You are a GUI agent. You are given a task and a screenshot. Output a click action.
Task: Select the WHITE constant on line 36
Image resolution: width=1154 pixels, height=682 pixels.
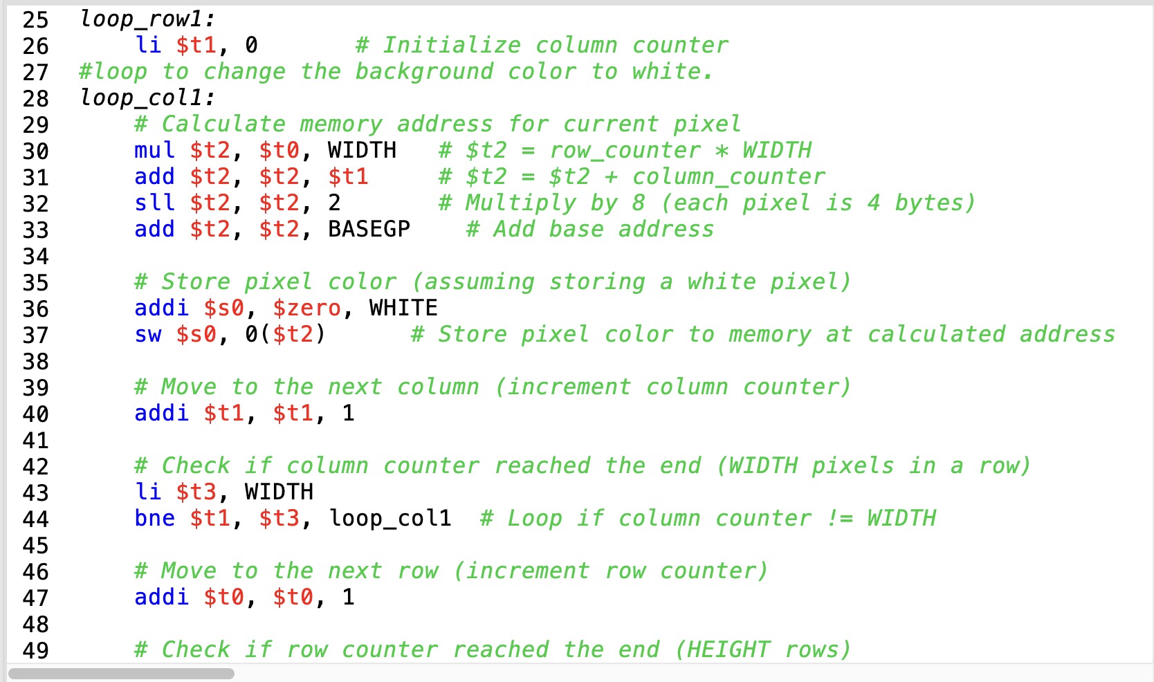[x=402, y=308]
